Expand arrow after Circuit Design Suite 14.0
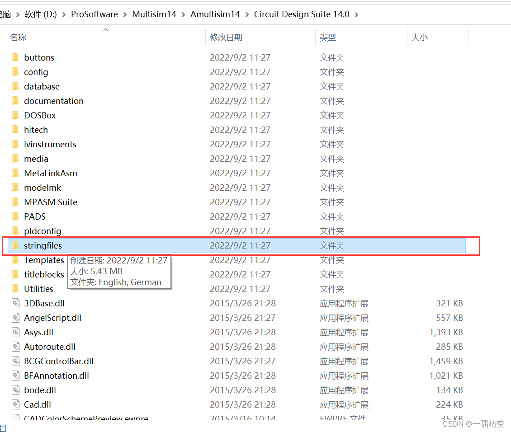This screenshot has width=511, height=432. pyautogui.click(x=356, y=14)
